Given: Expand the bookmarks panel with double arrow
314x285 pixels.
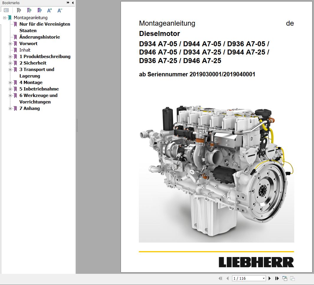Looking at the screenshot, I should click(68, 3).
